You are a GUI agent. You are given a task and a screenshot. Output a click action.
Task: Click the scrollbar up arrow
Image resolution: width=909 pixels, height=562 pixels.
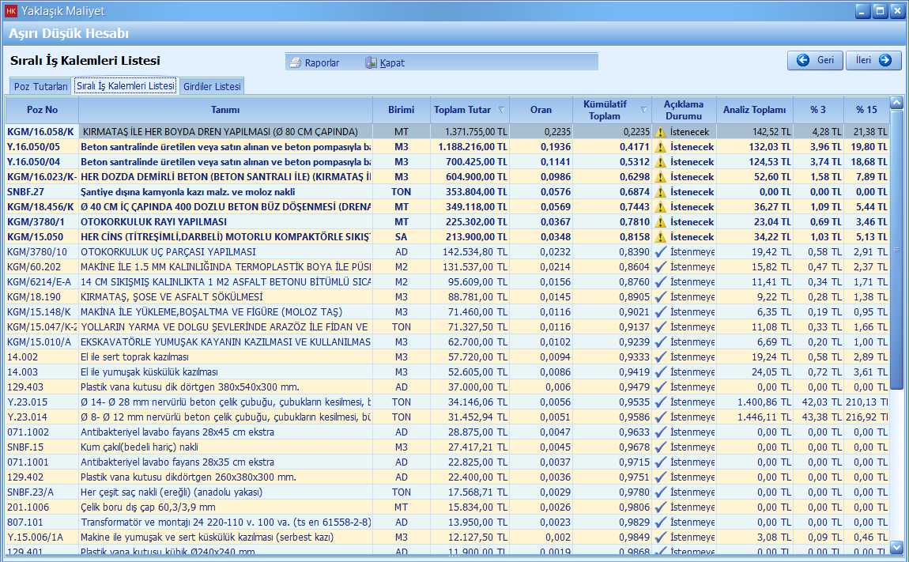pos(896,103)
